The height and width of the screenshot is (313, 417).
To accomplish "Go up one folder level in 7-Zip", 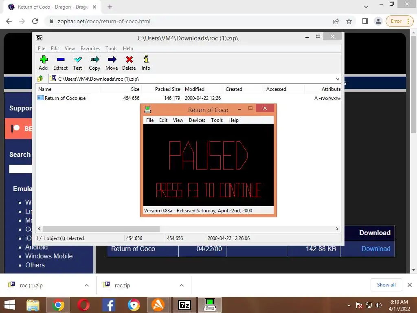I will (x=40, y=79).
